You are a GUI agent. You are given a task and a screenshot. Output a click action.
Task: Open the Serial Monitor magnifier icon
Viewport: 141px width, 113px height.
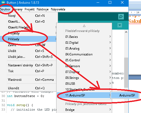tap(121, 17)
